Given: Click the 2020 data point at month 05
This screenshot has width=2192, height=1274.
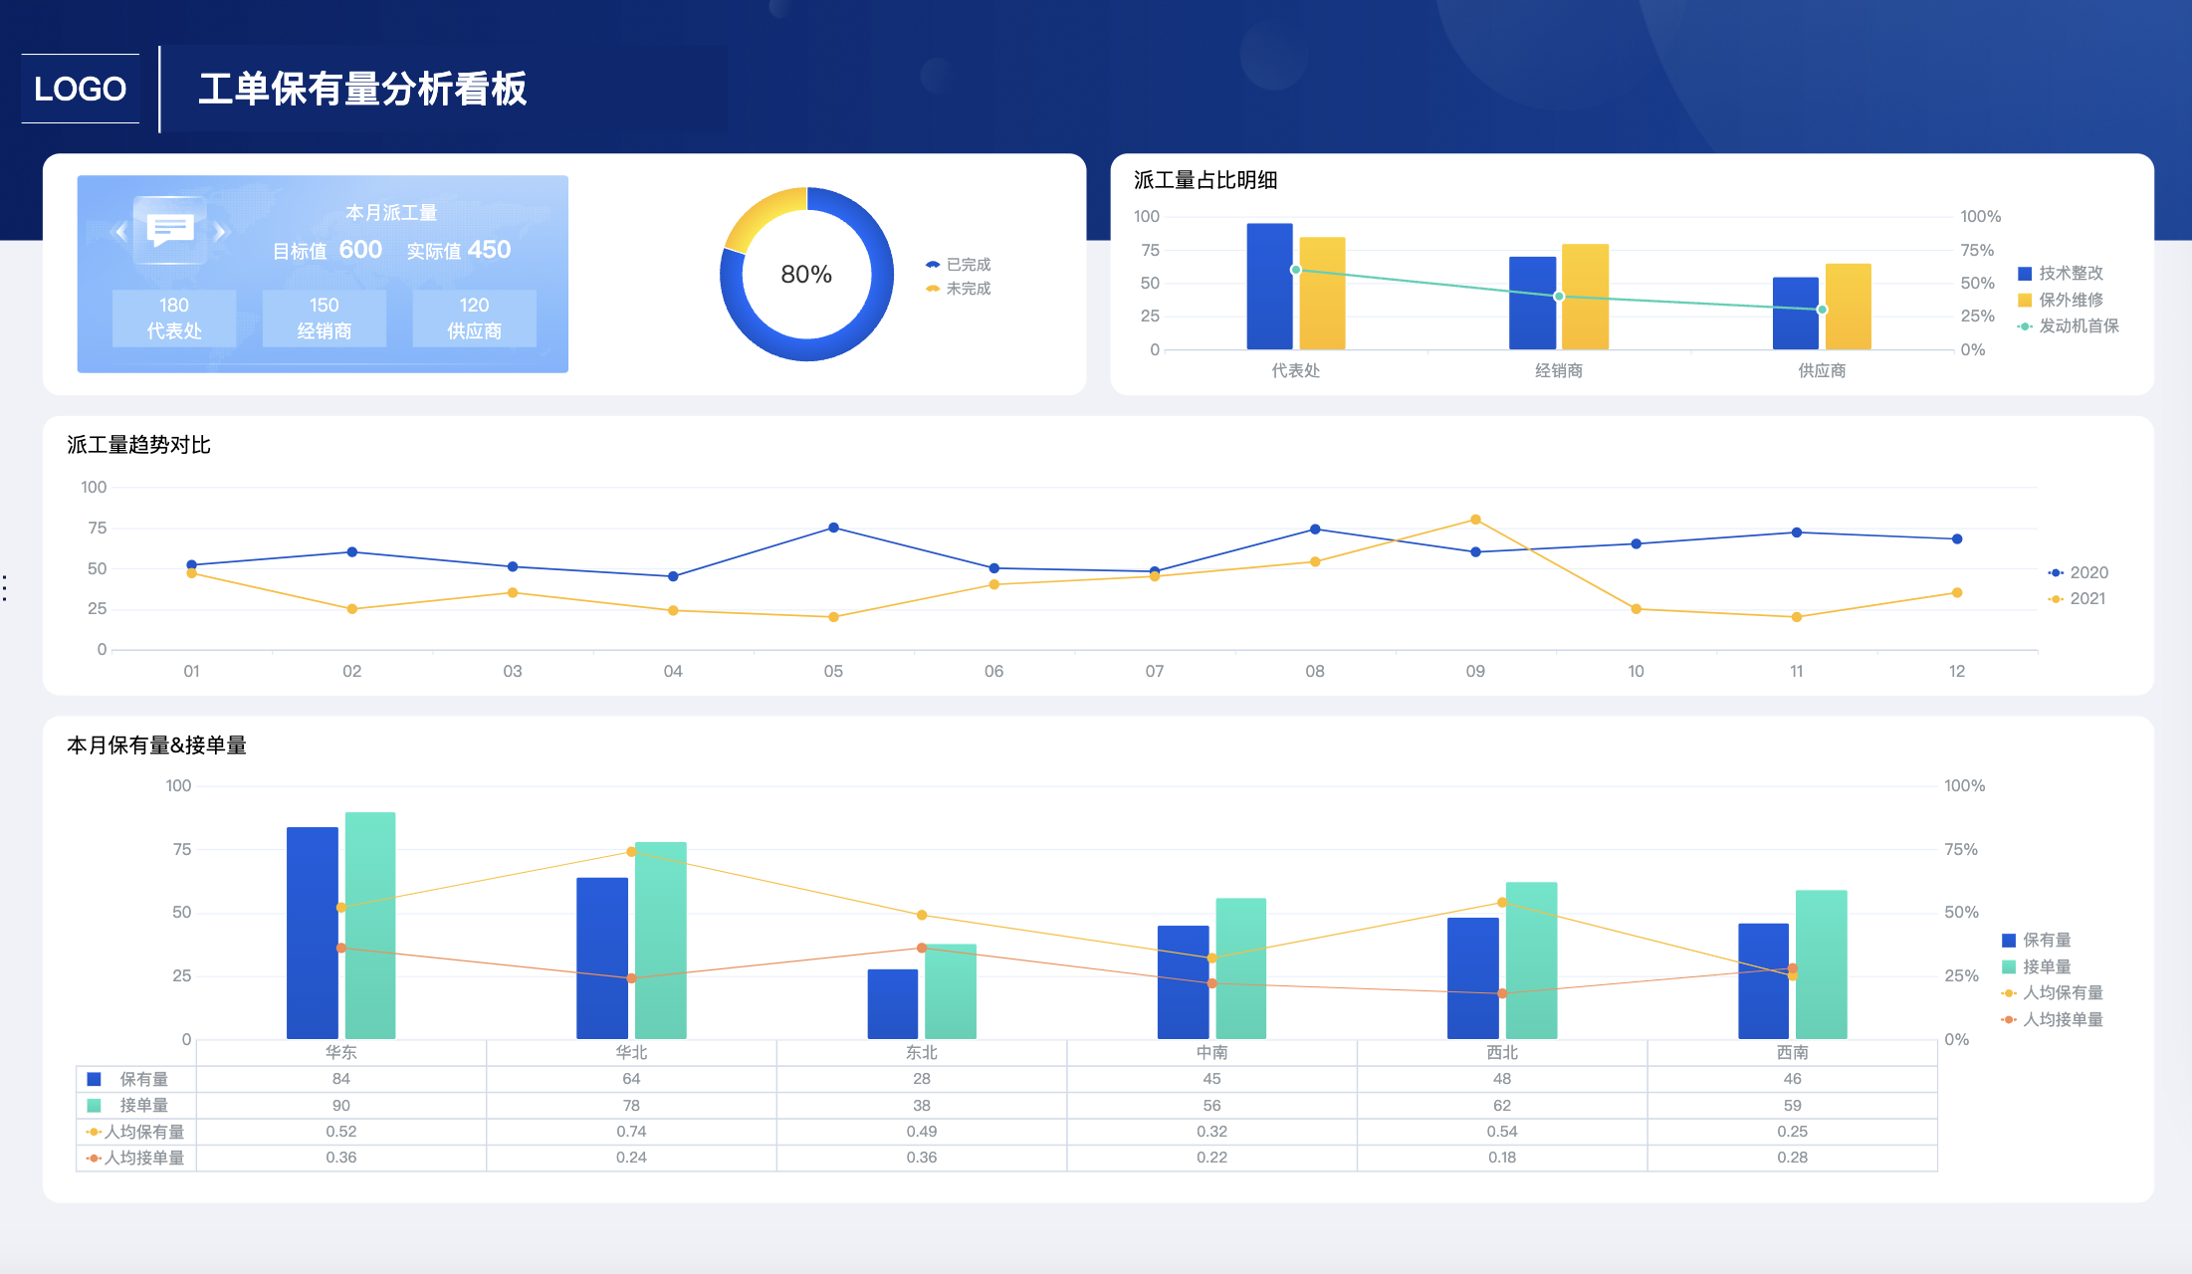Looking at the screenshot, I should [x=833, y=528].
